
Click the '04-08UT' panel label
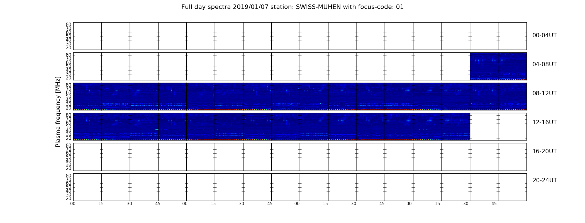(x=544, y=64)
